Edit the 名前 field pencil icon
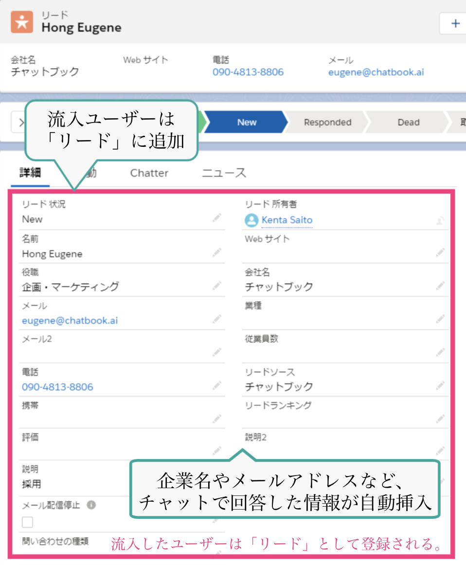 (216, 252)
